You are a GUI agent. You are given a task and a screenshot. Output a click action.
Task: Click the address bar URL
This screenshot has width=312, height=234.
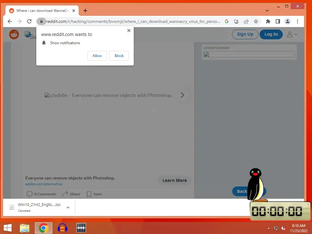click(133, 21)
